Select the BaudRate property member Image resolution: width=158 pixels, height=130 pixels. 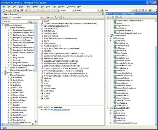coord(48,78)
